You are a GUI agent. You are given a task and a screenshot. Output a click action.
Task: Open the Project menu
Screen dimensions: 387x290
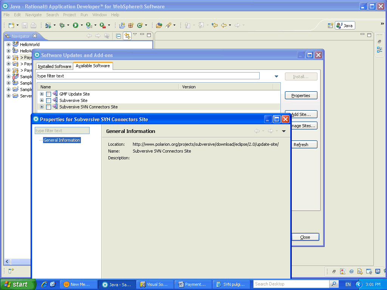(70, 15)
